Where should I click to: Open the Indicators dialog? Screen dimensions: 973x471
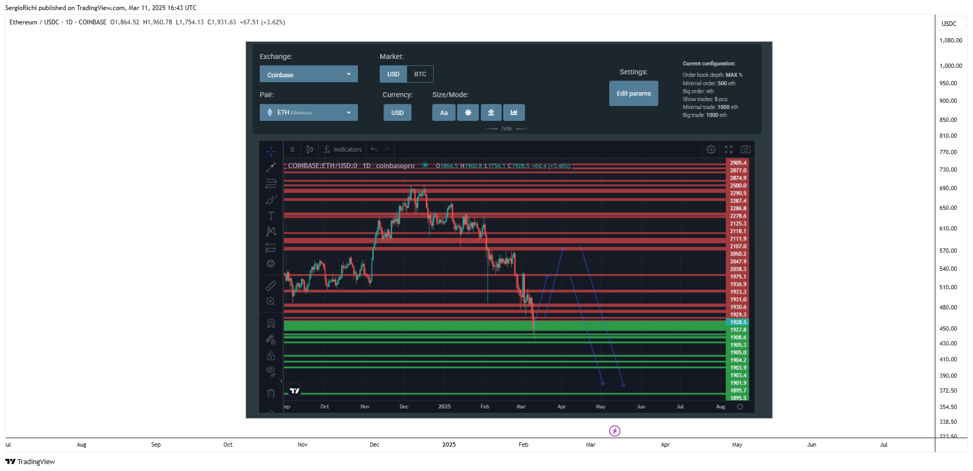[x=343, y=149]
